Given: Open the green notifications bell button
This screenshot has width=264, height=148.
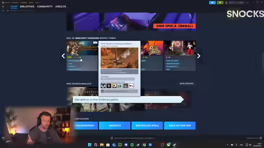Looking at the screenshot, I should 220,2.
